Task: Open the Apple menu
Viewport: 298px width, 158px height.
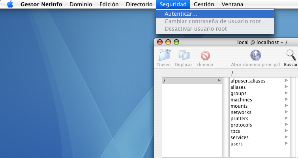Action: (x=10, y=4)
